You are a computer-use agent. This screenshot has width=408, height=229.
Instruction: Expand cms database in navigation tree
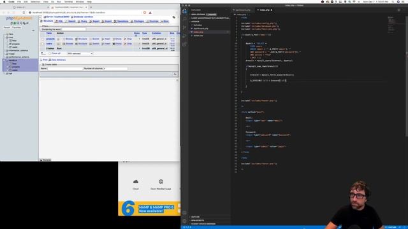(4, 38)
